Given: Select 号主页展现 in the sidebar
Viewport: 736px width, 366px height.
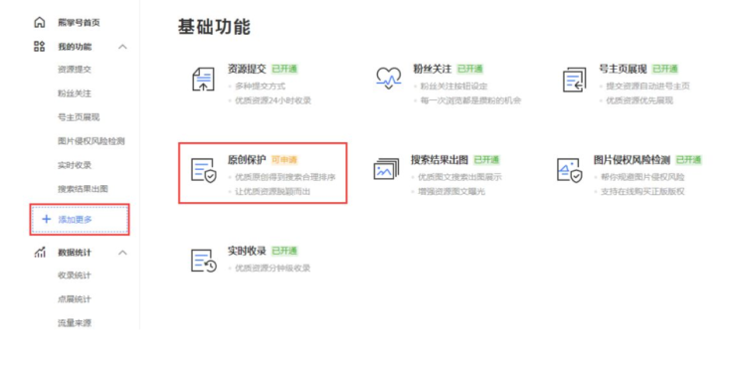Looking at the screenshot, I should point(79,117).
